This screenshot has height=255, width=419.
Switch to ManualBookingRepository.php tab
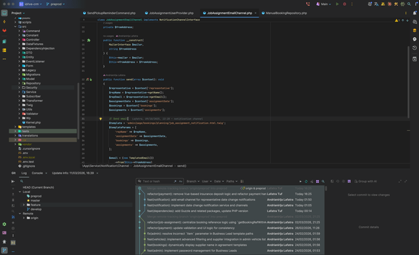click(x=284, y=13)
